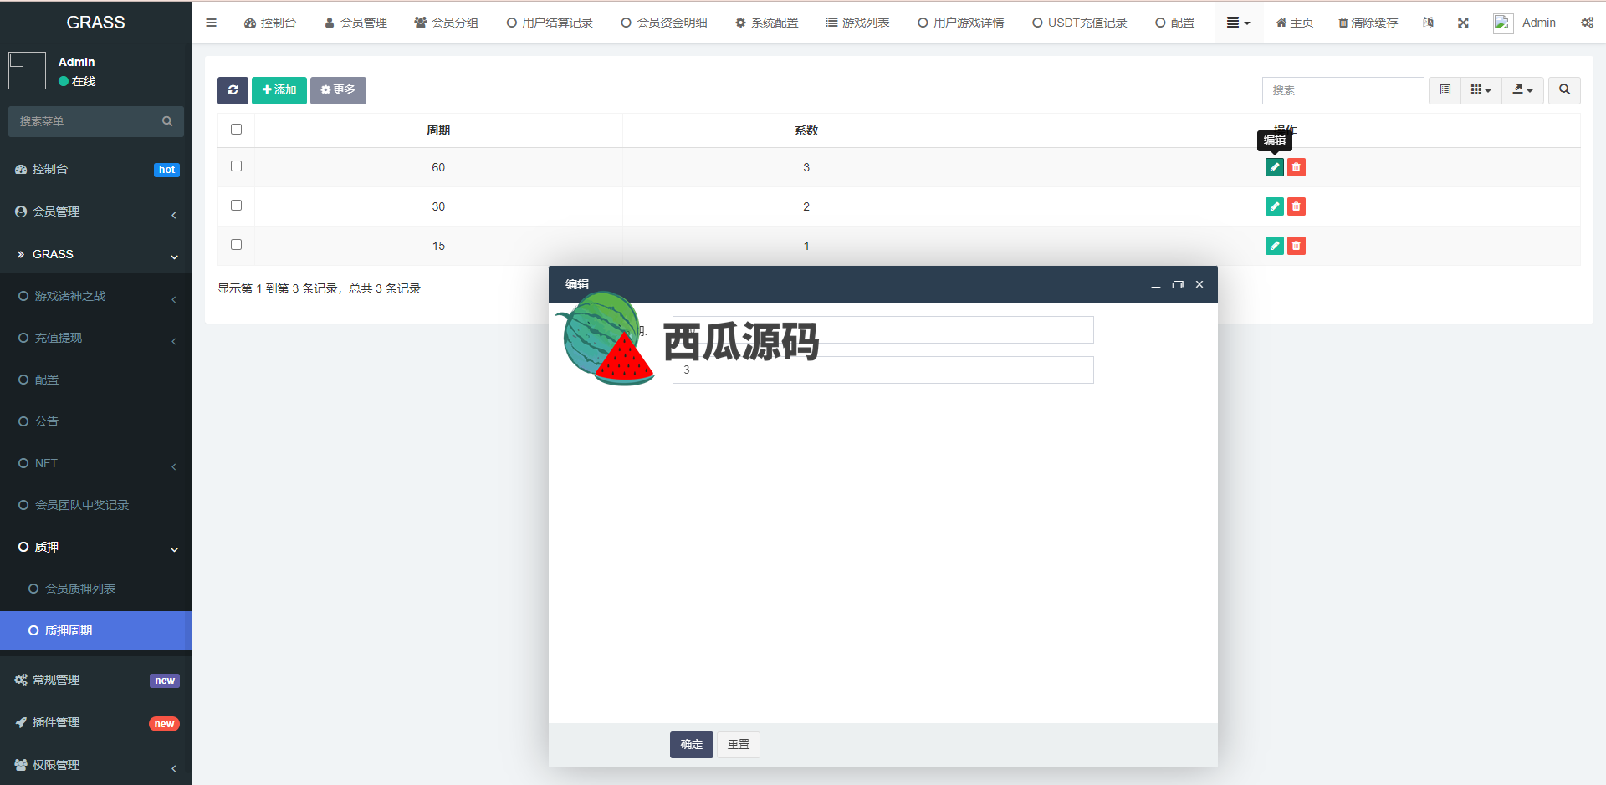Open the export data dropdown
Image resolution: width=1606 pixels, height=785 pixels.
[x=1522, y=90]
